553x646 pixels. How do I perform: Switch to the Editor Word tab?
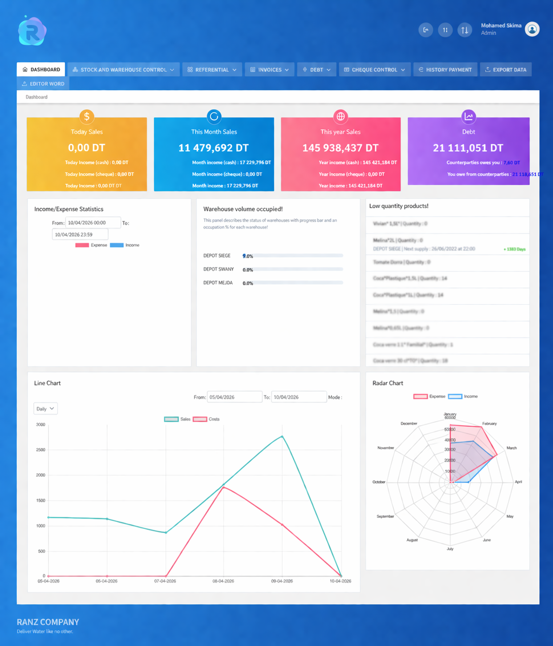(x=43, y=84)
